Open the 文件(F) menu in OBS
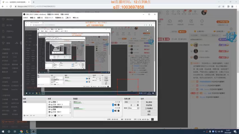 pyautogui.click(x=26, y=18)
